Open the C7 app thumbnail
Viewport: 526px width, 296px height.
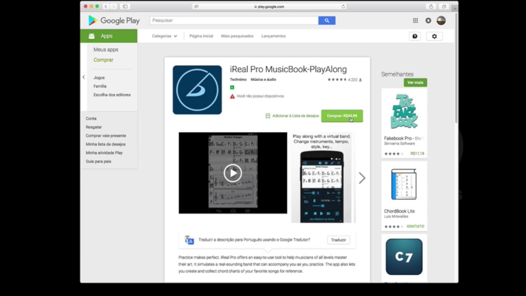pos(404,257)
